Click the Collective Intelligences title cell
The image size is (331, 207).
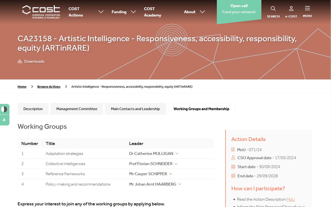[66, 164]
